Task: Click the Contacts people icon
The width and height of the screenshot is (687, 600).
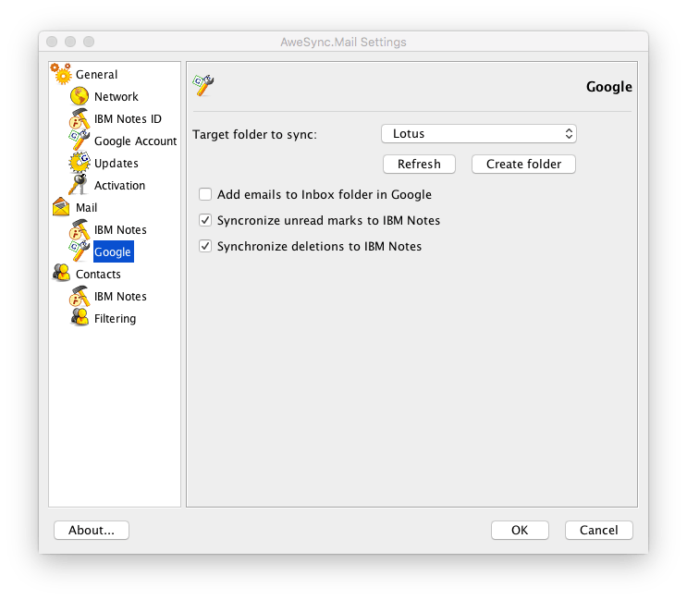Action: (x=61, y=274)
